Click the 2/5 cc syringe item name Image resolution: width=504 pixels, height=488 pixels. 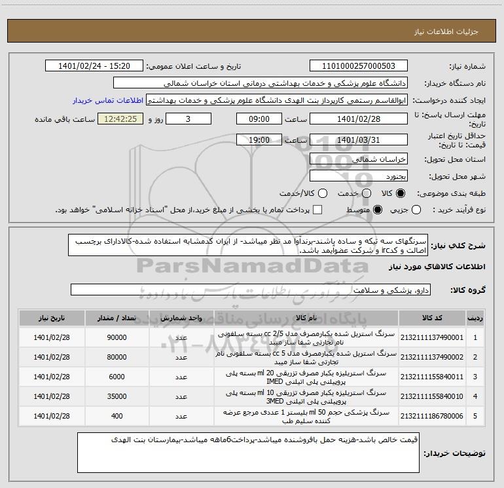pos(306,338)
